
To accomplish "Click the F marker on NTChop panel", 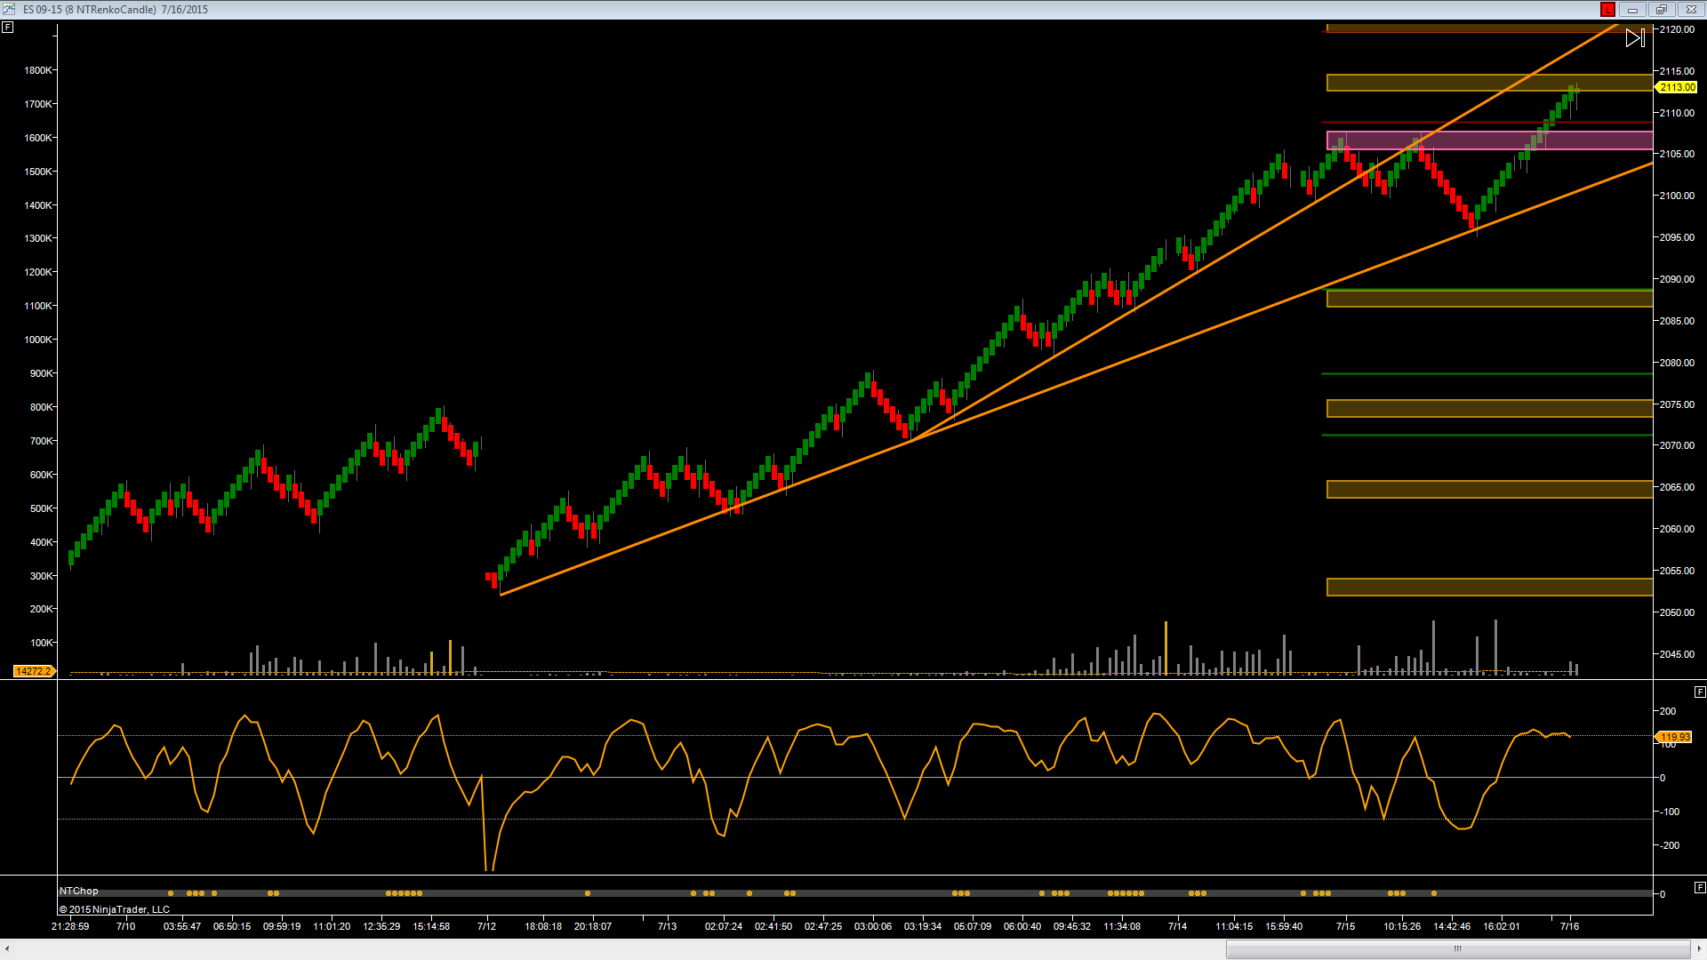I will (1700, 887).
